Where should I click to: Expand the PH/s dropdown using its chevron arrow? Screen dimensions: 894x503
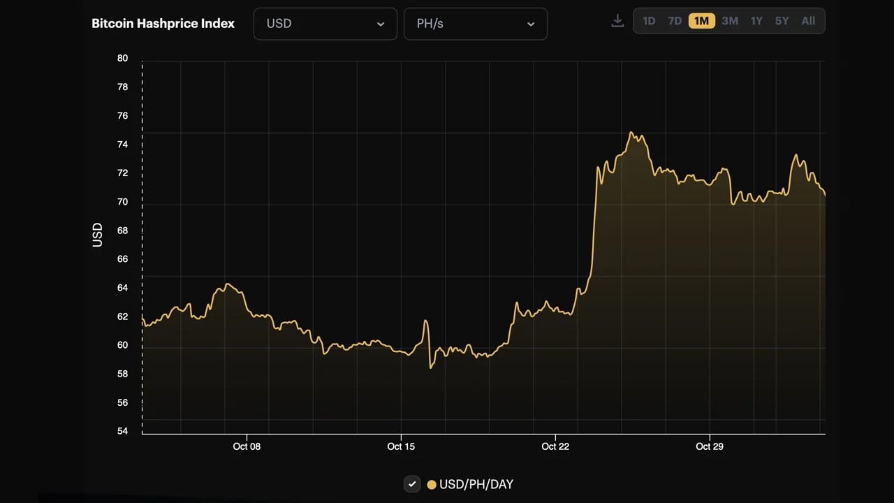[531, 24]
